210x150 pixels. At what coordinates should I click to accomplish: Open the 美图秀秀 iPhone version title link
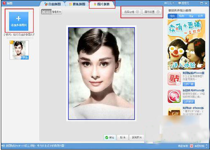[193, 90]
